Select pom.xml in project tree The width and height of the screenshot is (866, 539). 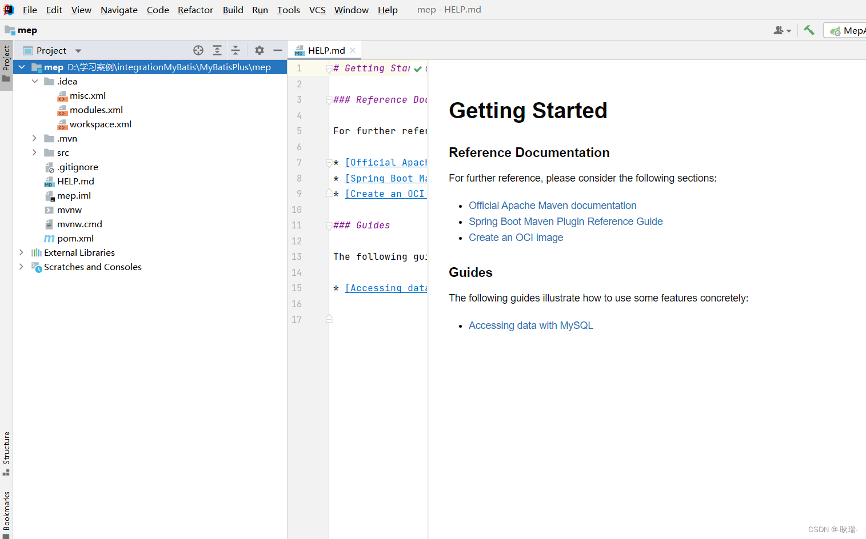point(75,239)
